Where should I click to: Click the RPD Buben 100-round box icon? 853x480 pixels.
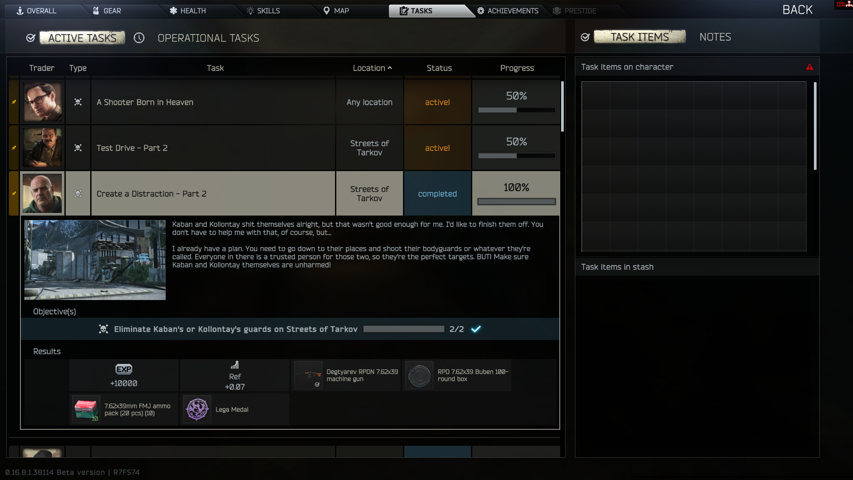(419, 375)
